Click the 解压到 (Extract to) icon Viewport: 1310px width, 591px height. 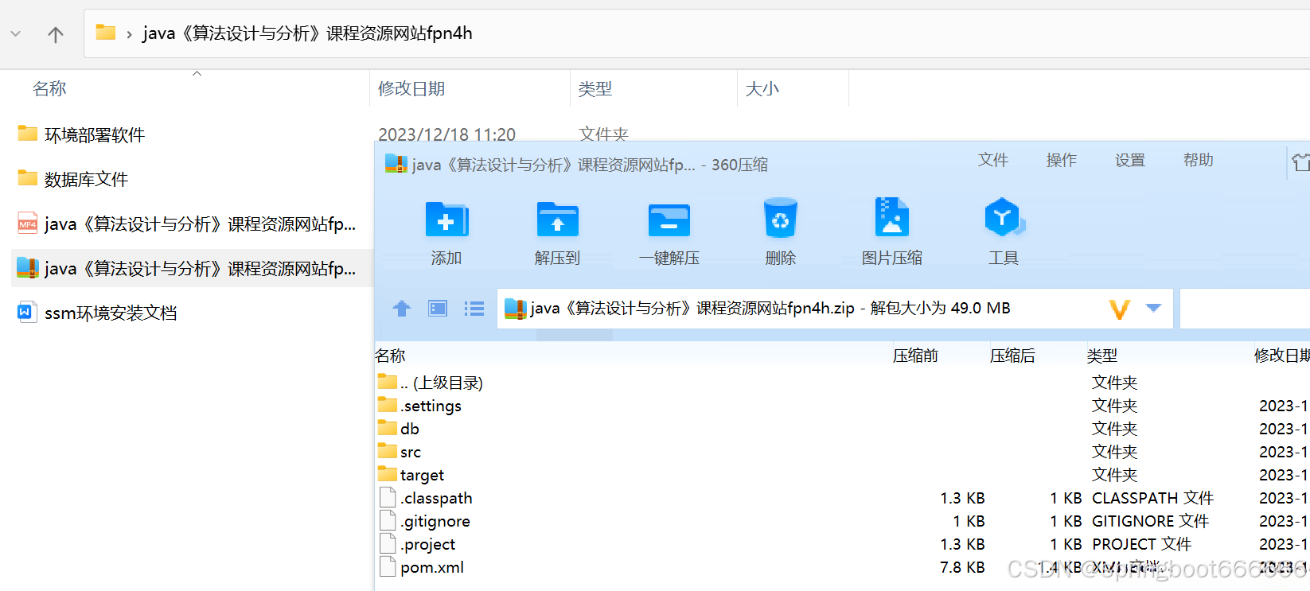coord(557,220)
